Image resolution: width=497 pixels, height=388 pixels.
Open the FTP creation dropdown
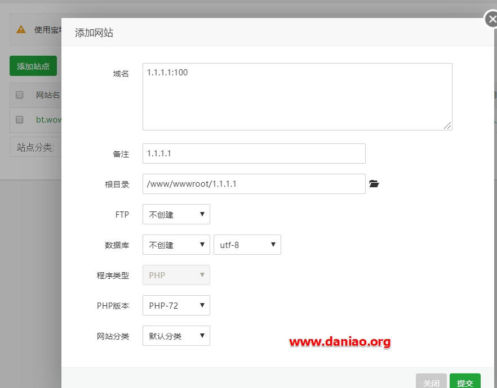(176, 214)
